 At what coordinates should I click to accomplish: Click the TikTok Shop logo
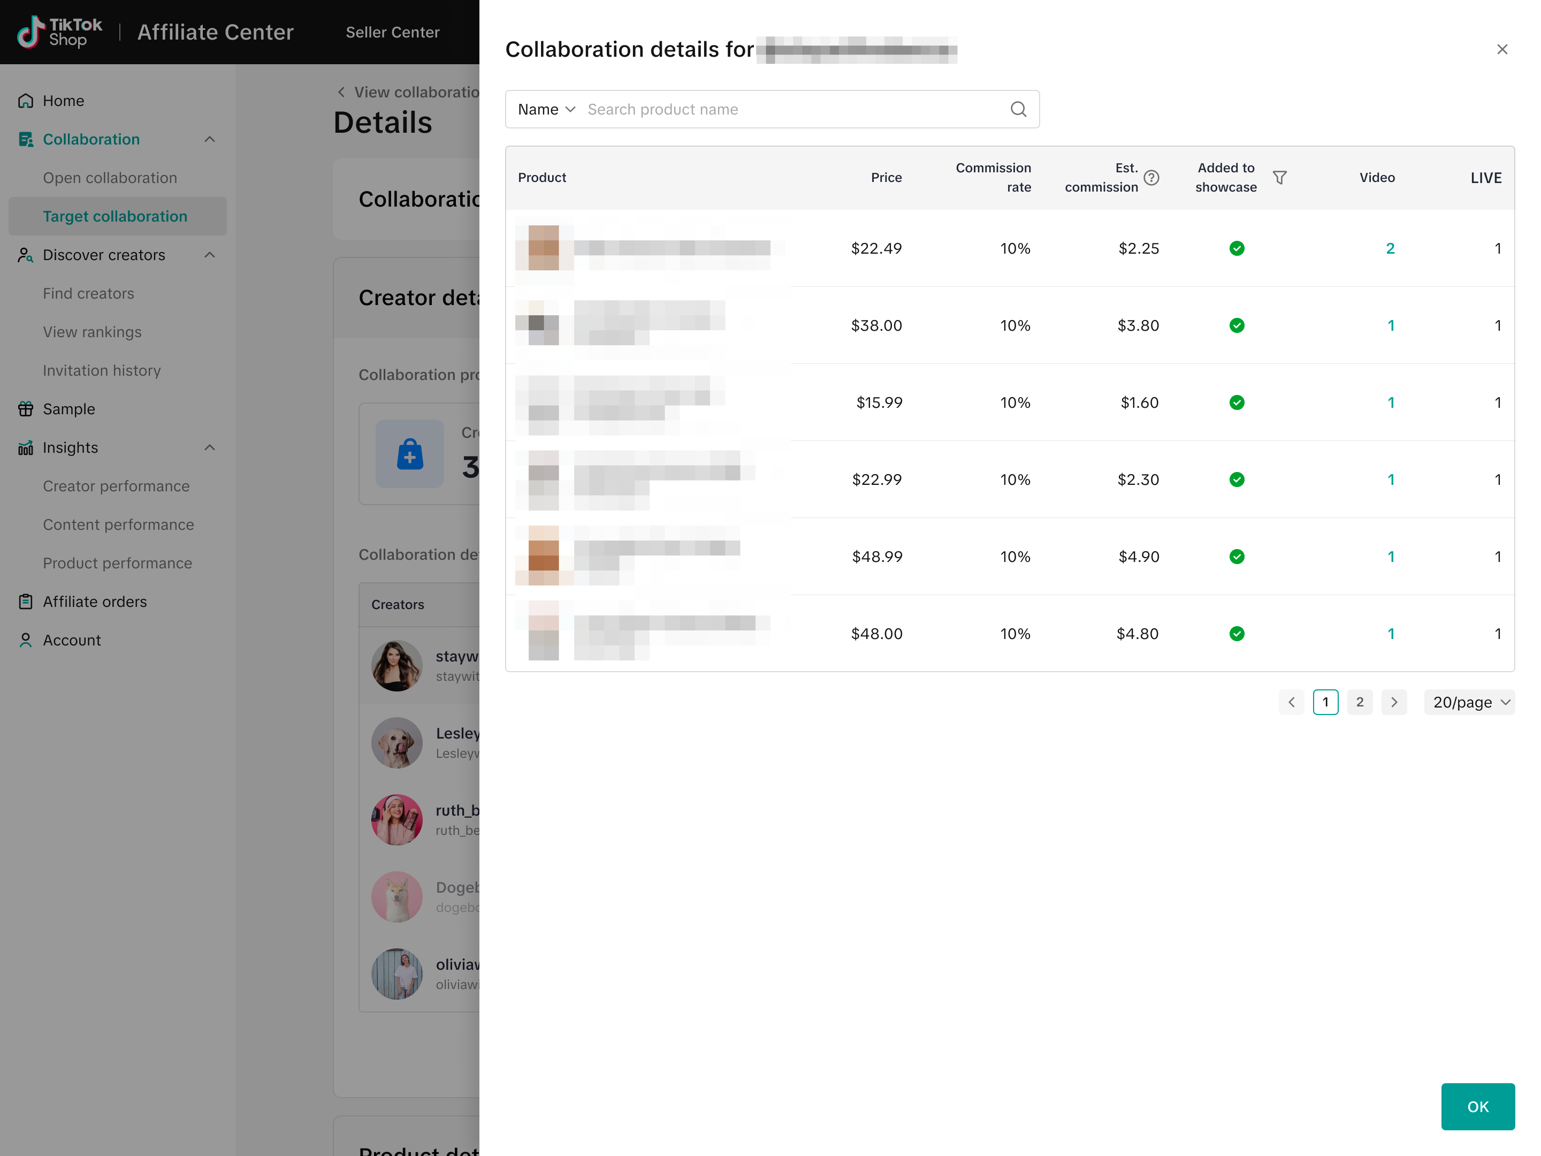click(59, 32)
